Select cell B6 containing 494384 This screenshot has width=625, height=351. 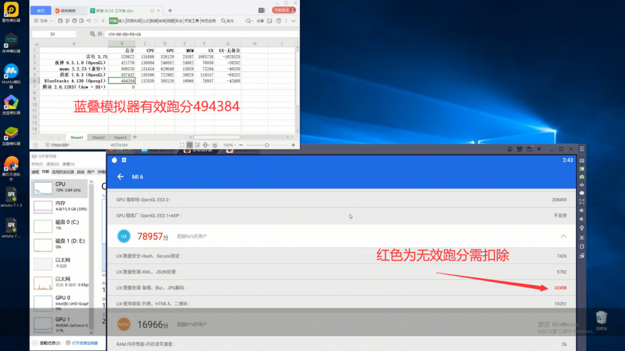click(121, 81)
